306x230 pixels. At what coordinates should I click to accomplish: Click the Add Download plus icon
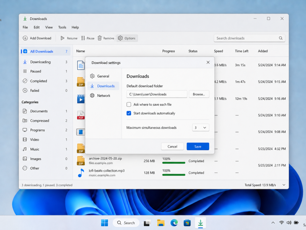coord(25,38)
